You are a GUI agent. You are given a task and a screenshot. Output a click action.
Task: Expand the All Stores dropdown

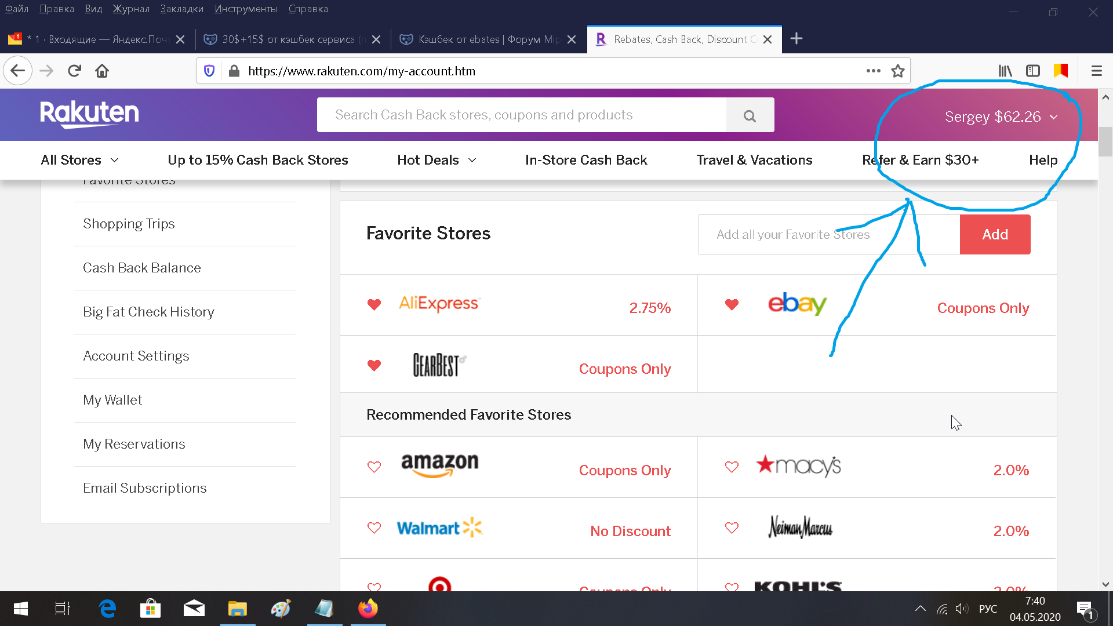click(80, 160)
